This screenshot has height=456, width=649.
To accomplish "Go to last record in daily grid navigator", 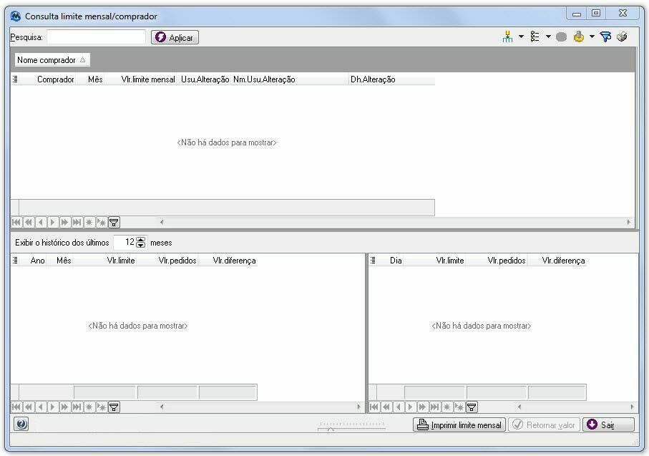I will point(434,407).
